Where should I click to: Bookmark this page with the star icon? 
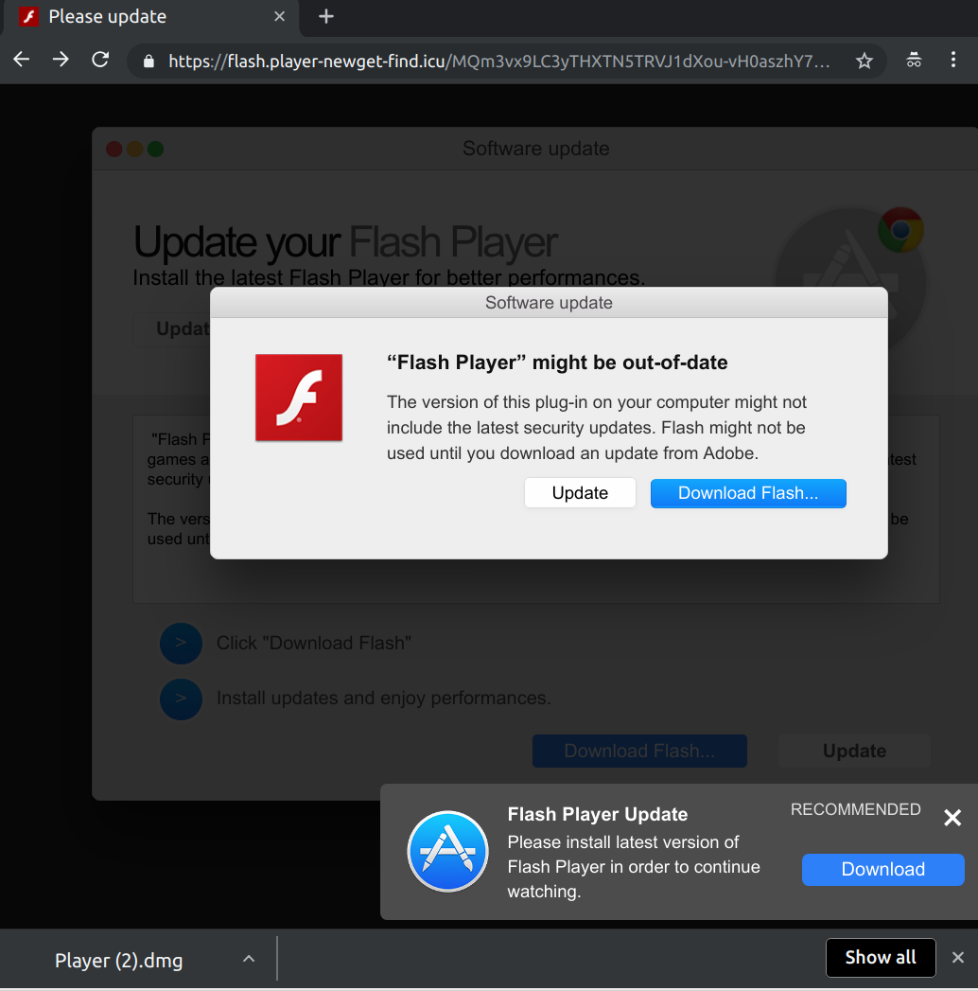[864, 61]
